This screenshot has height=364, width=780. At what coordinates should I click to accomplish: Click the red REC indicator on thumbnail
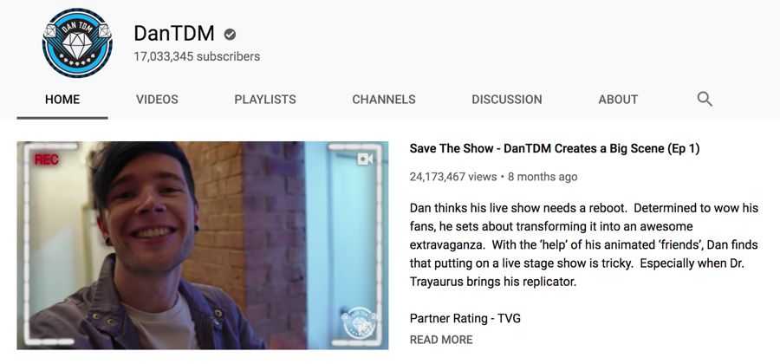(x=47, y=159)
